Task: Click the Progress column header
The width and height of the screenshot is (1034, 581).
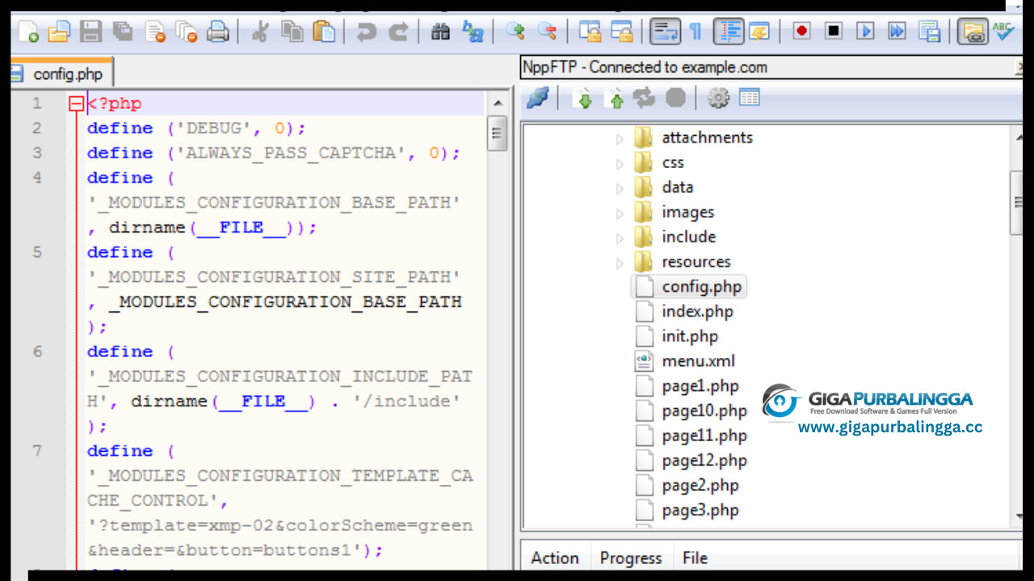Action: point(631,558)
